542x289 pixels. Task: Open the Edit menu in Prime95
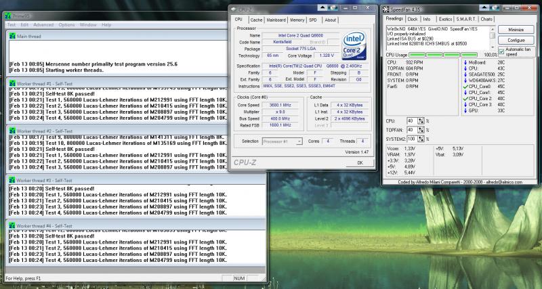click(24, 25)
